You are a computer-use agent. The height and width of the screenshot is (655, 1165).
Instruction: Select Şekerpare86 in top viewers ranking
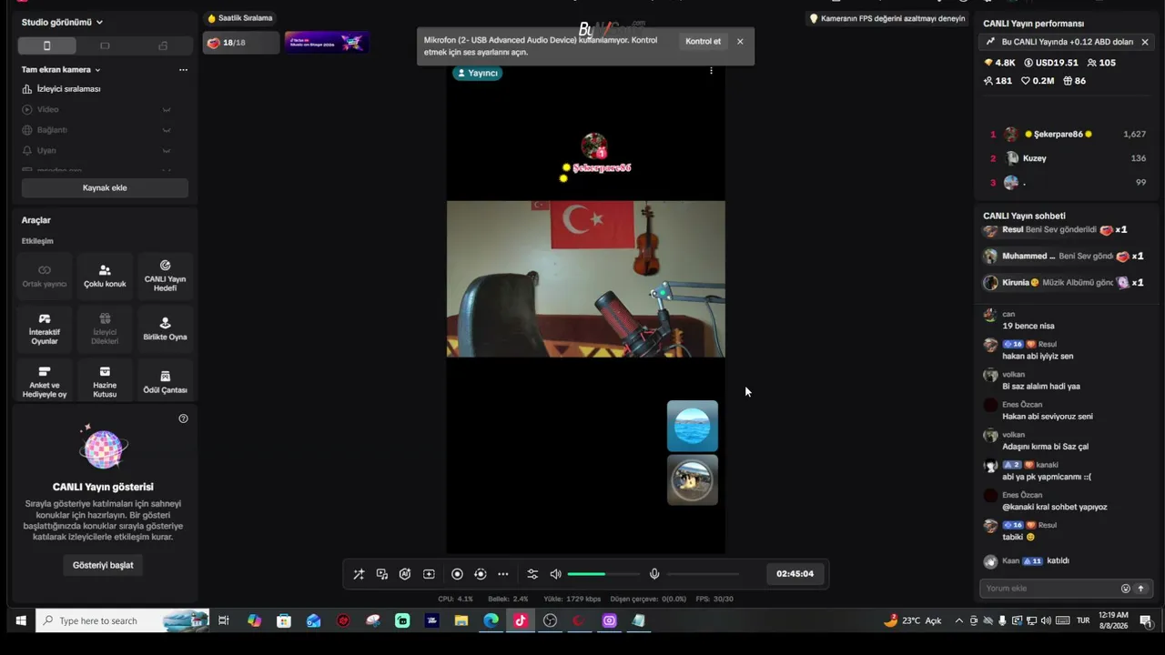[1068, 134]
